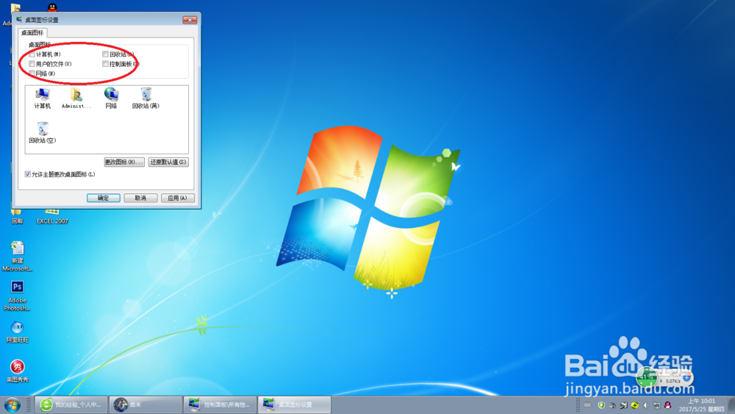Tick the 用户的文件(U) checkbox
735x414 pixels.
point(32,64)
